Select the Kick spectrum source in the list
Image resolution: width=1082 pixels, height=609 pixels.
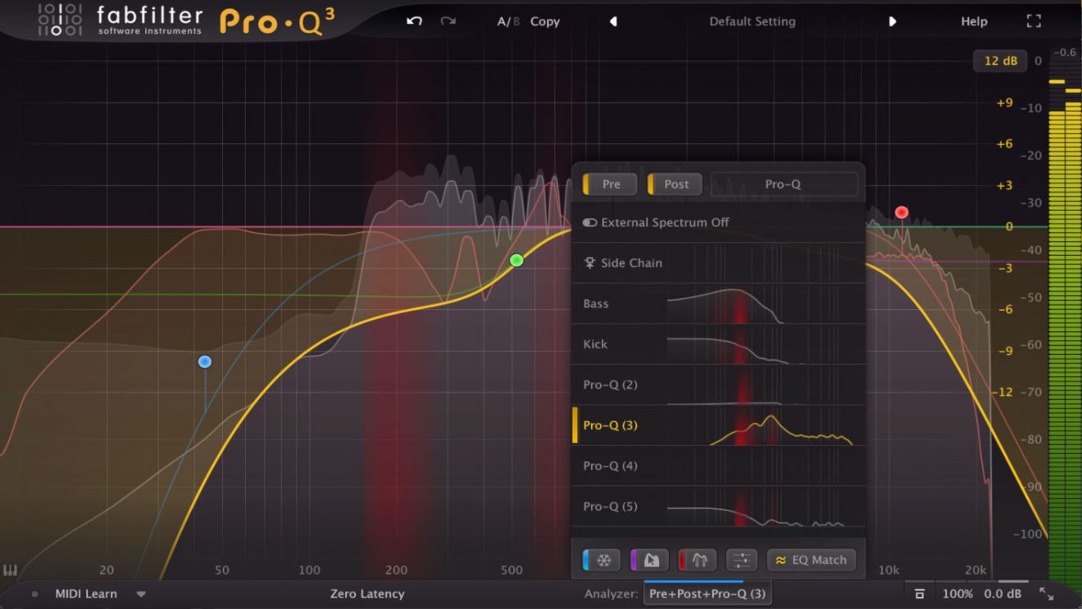596,344
